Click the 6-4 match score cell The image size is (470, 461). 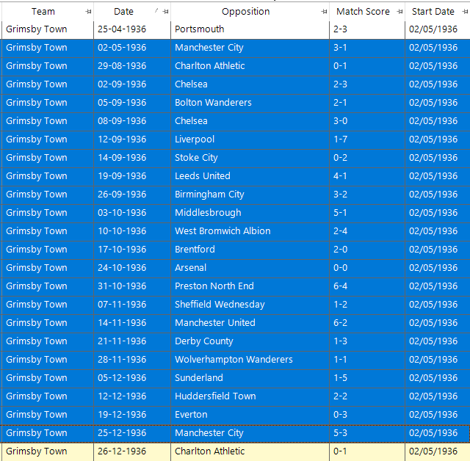367,286
